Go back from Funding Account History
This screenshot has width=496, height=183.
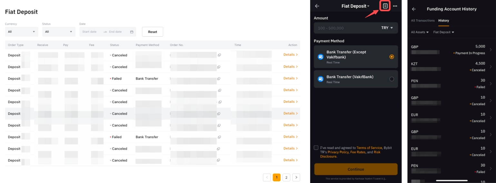coord(414,9)
